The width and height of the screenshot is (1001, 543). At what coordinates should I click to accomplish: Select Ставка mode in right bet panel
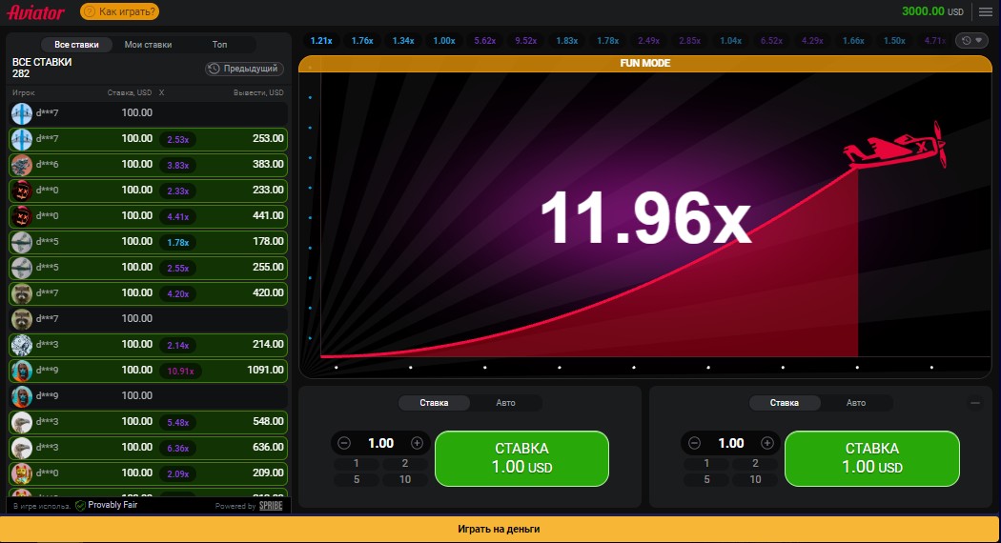(785, 403)
